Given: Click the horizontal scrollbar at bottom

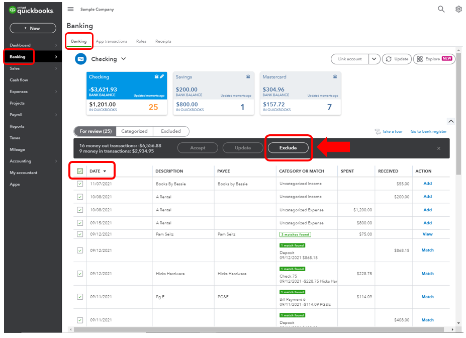Looking at the screenshot, I should click(258, 329).
